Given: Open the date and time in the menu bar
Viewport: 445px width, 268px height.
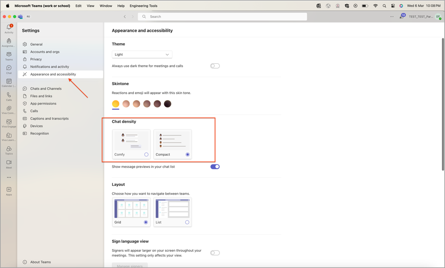Looking at the screenshot, I should tap(424, 6).
